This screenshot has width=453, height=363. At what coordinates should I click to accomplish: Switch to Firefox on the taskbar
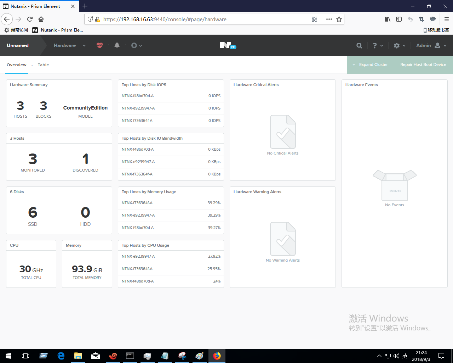[x=217, y=356]
